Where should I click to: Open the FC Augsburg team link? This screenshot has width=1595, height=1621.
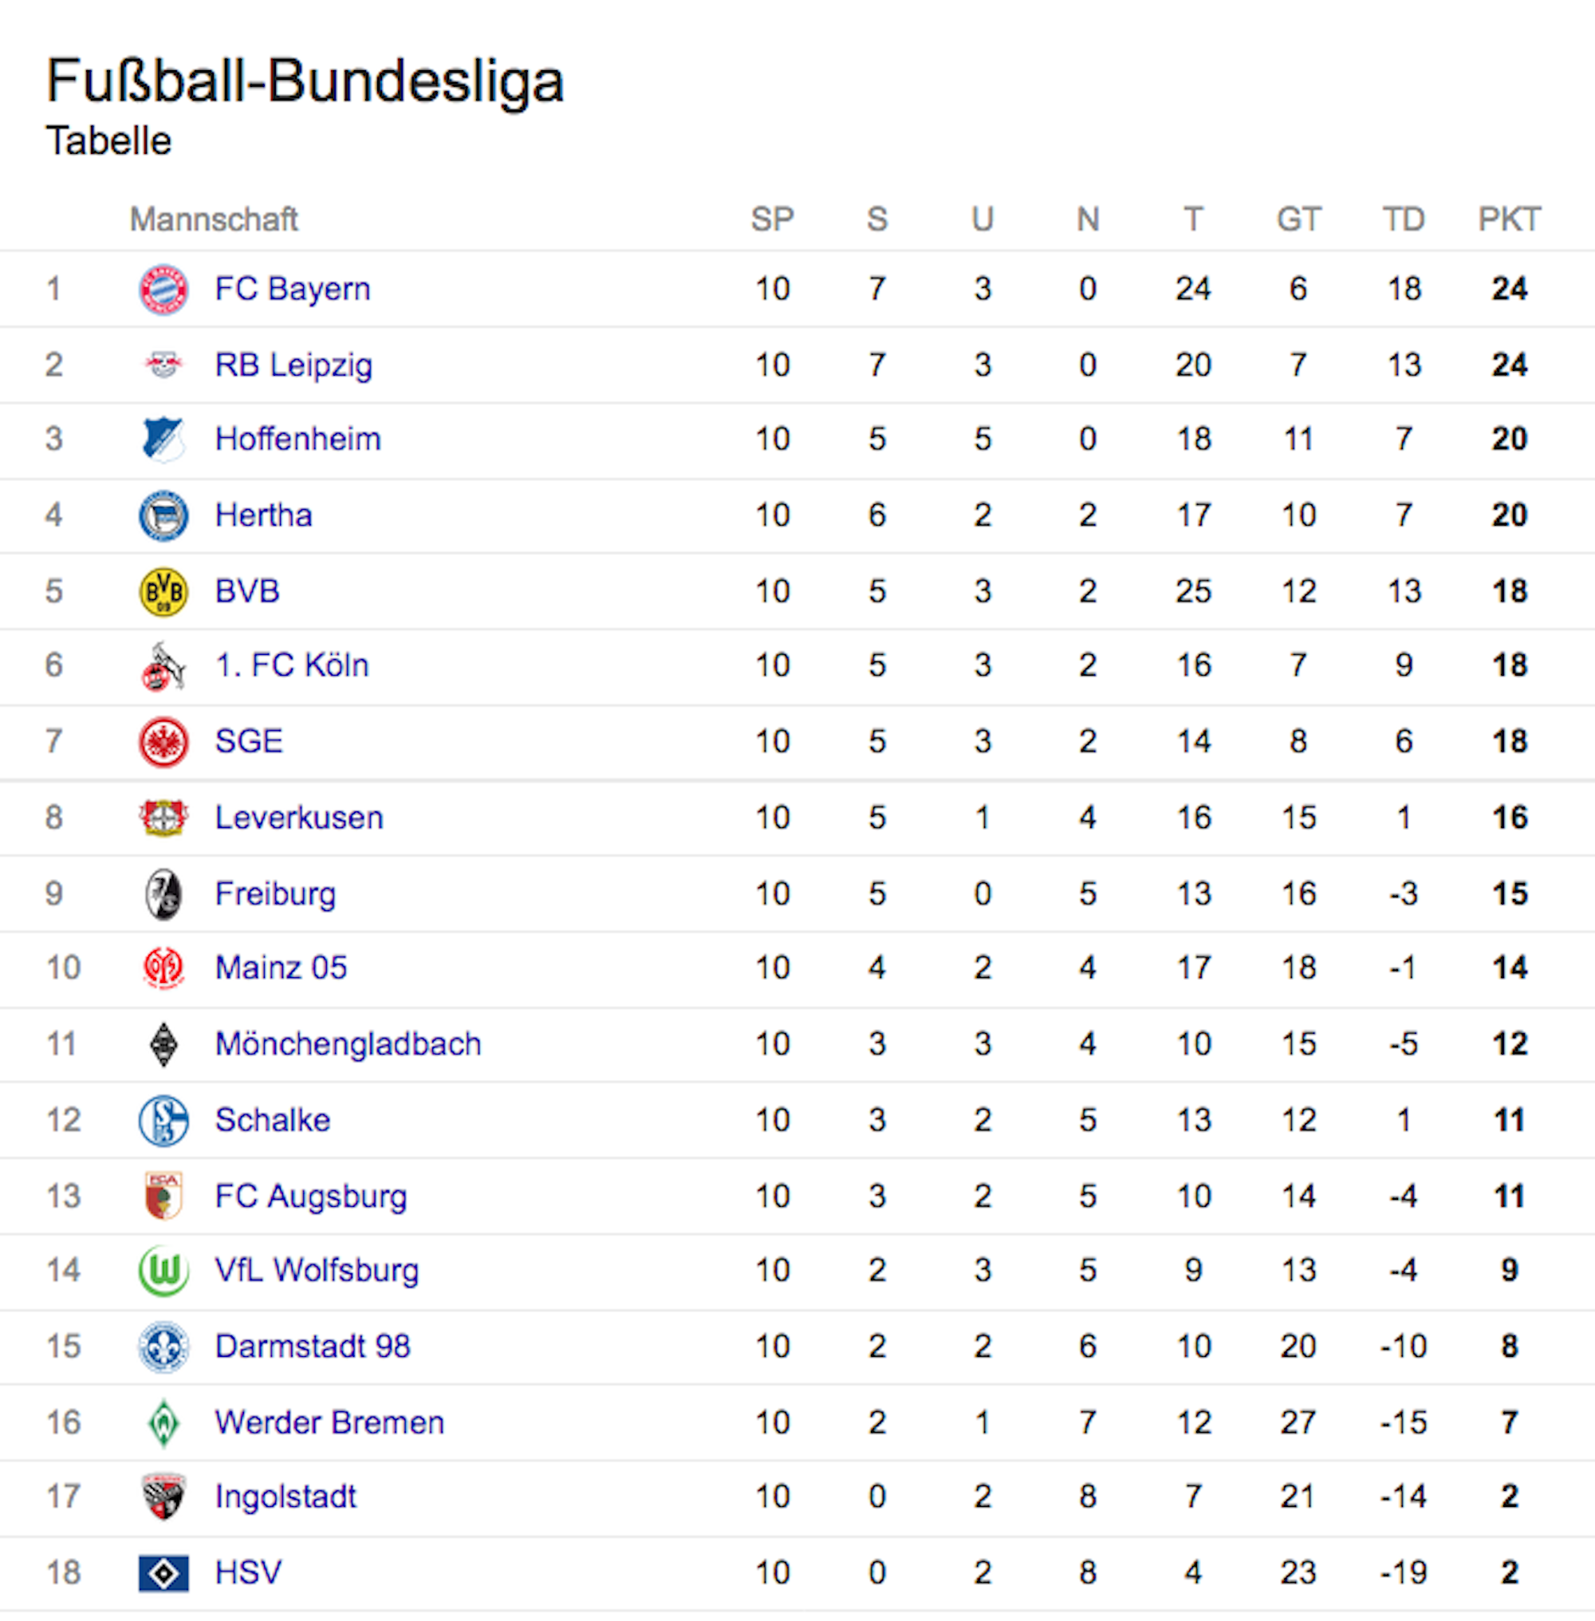tap(311, 1196)
